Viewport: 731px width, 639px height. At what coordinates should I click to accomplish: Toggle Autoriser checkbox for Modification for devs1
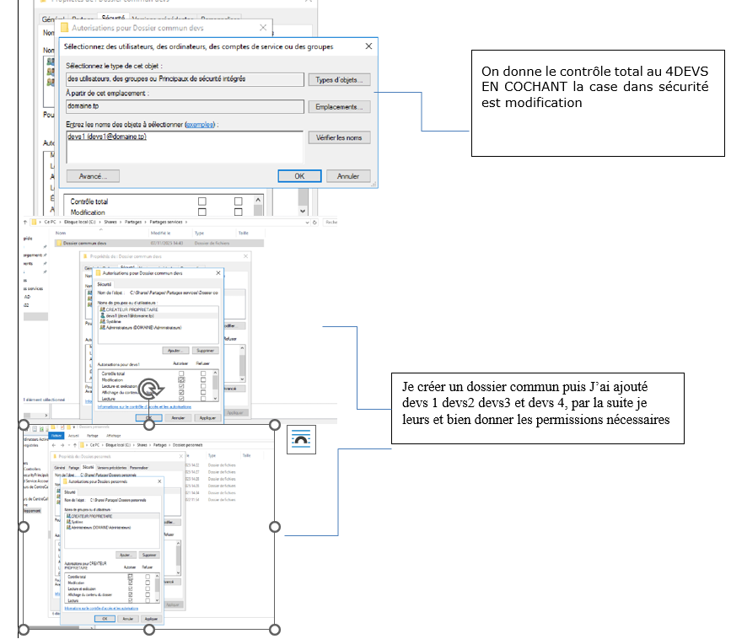click(181, 380)
